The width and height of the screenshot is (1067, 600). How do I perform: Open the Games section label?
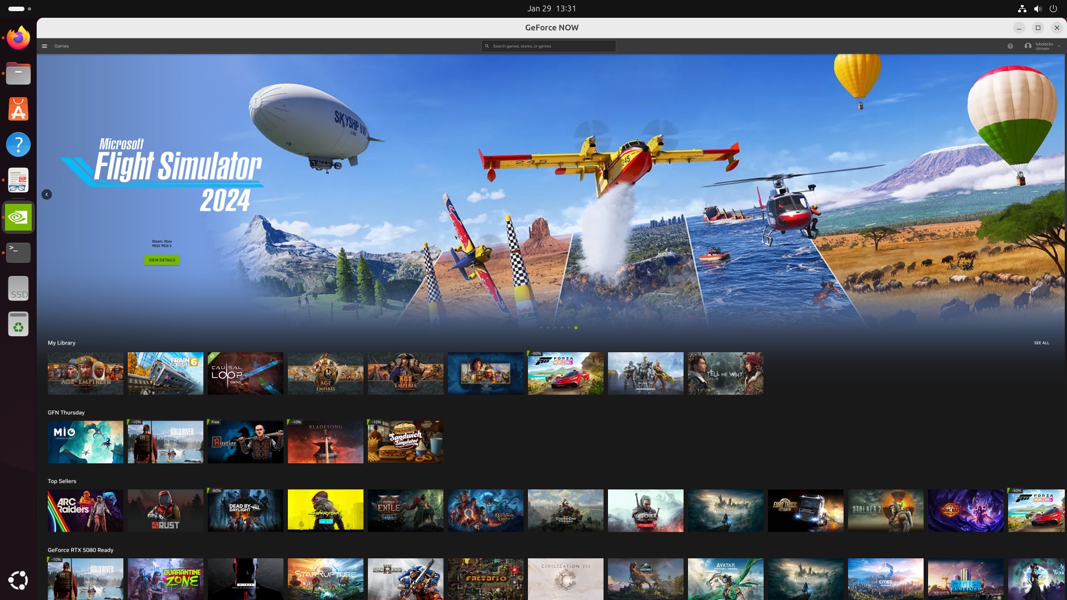pos(62,46)
